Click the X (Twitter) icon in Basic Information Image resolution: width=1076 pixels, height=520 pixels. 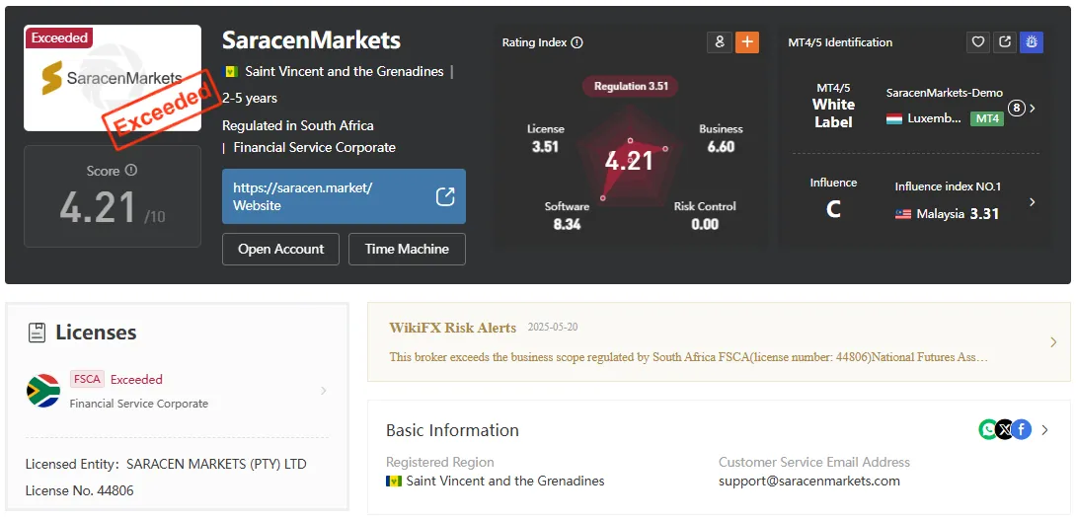coord(1005,430)
